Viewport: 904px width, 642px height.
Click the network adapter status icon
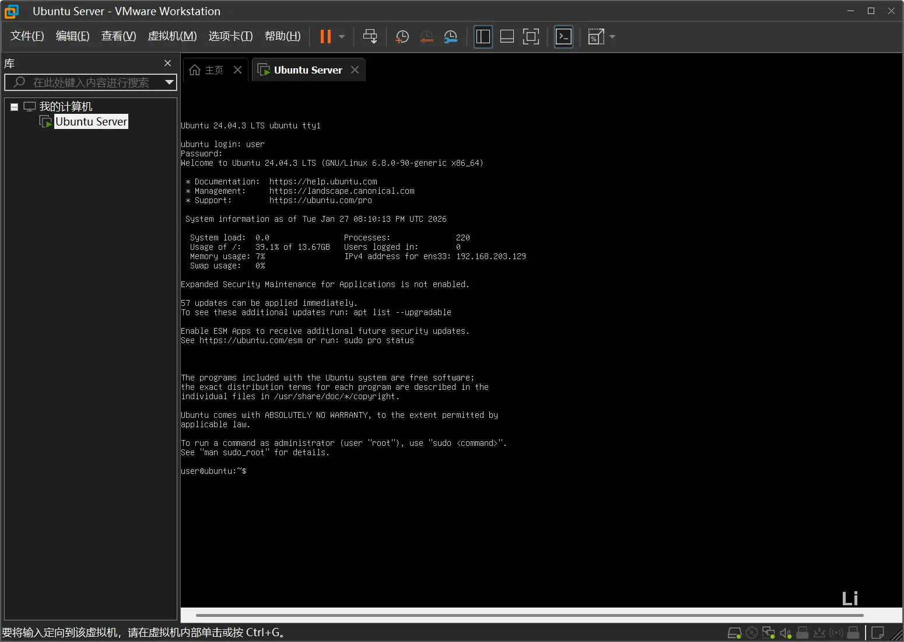click(769, 633)
